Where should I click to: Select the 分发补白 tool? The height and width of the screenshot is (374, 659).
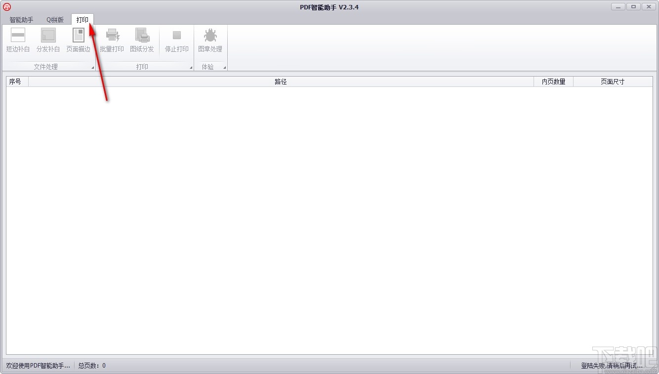pyautogui.click(x=48, y=40)
